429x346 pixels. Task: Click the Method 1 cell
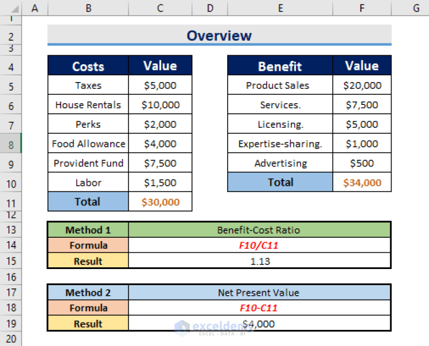[x=88, y=230]
